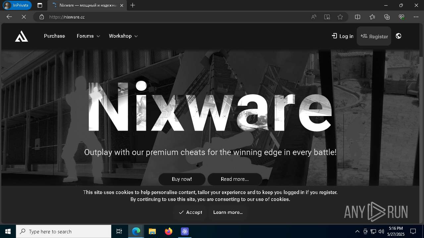Click Learn more... about cookies
Screen dimensions: 424x238
228,212
